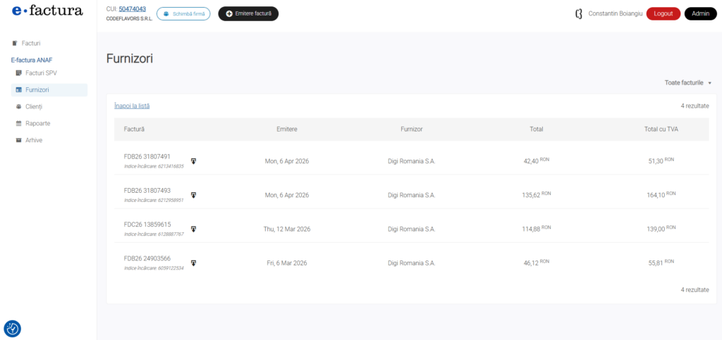Click the red Logout button

[663, 13]
